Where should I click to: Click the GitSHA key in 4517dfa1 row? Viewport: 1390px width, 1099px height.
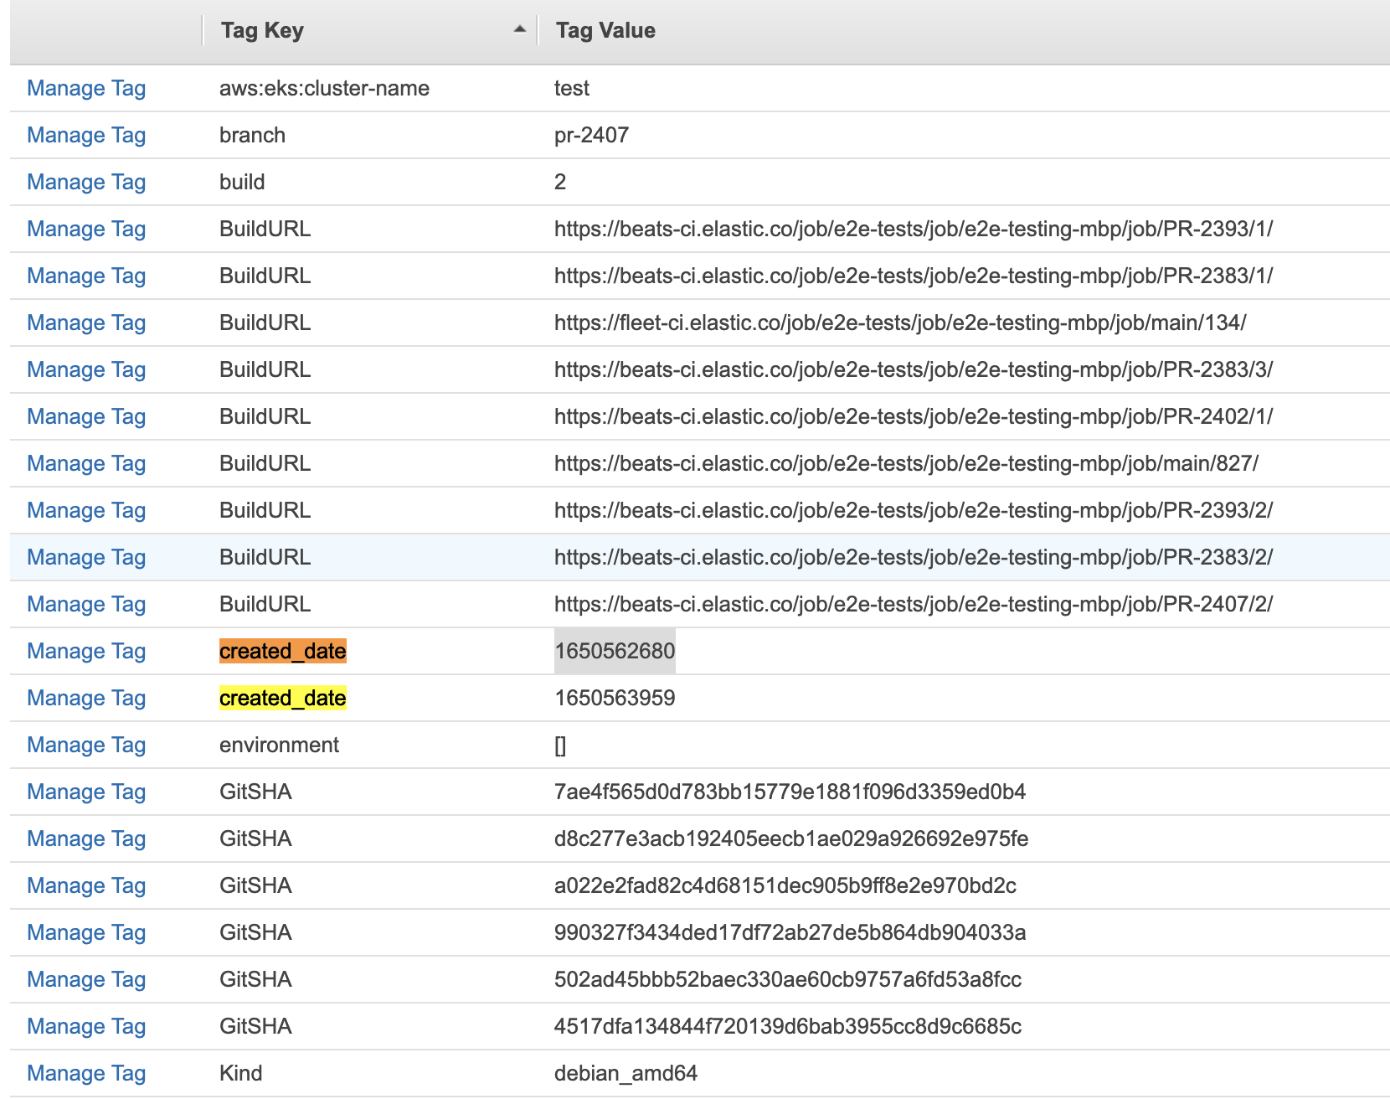(x=255, y=1026)
